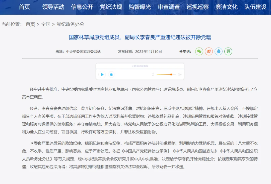
Task: Open 信息公开 navigation item
Action: click(82, 7)
